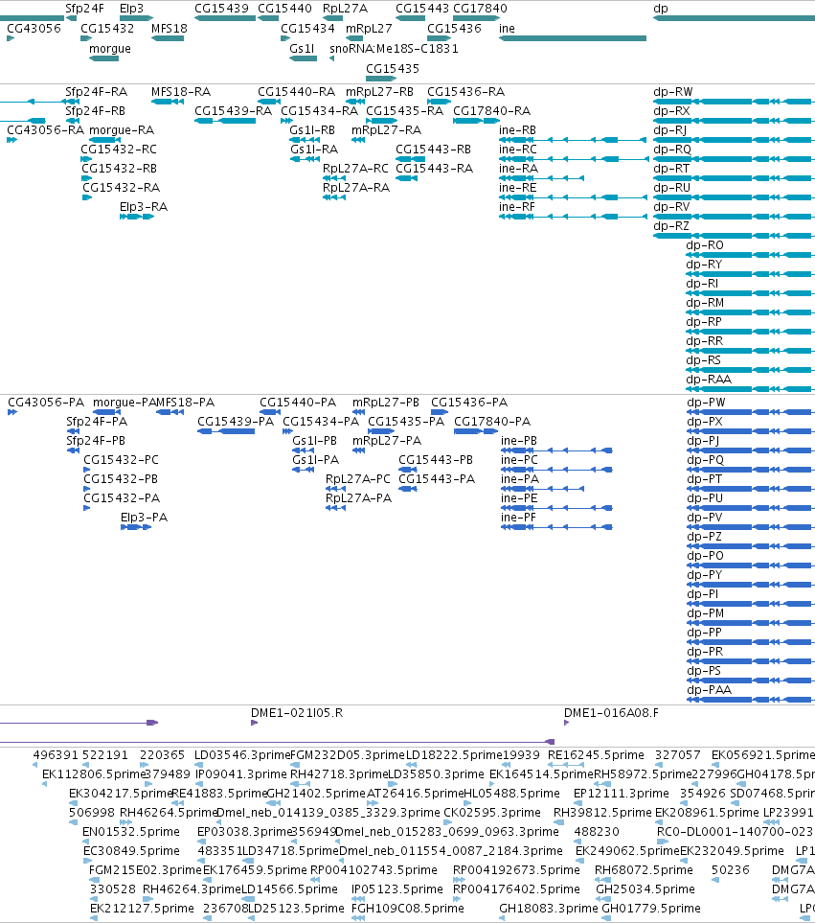Click the CG17840 gene label
The image size is (815, 923).
click(480, 9)
